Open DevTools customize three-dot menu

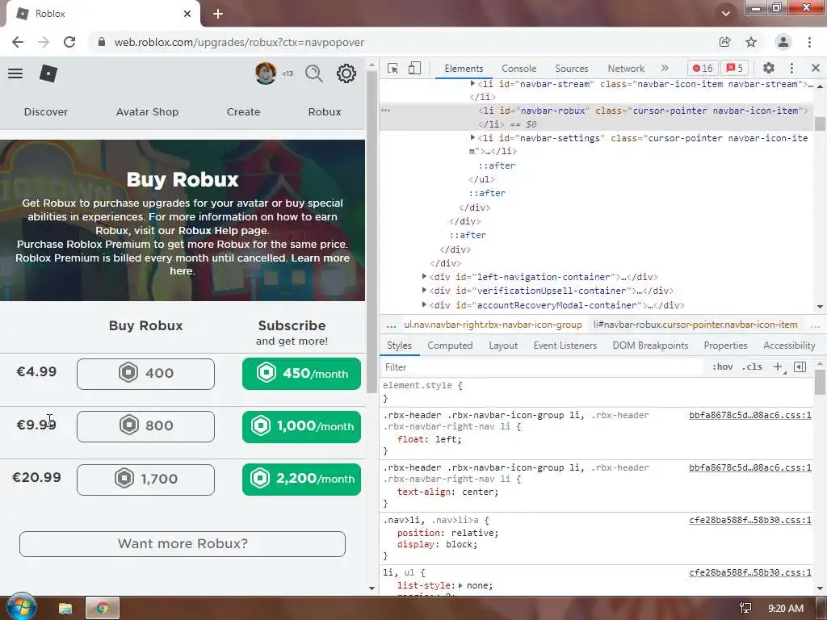click(791, 68)
